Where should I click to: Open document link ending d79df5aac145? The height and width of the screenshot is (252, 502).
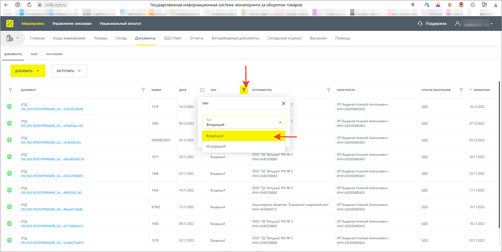[x=52, y=126]
